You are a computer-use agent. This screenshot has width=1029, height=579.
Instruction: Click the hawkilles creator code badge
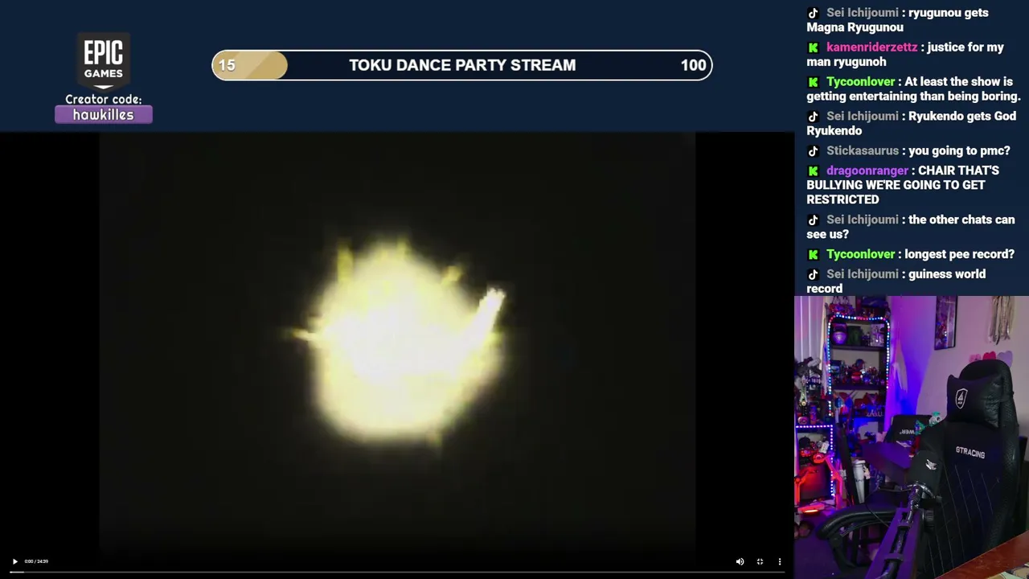point(104,115)
